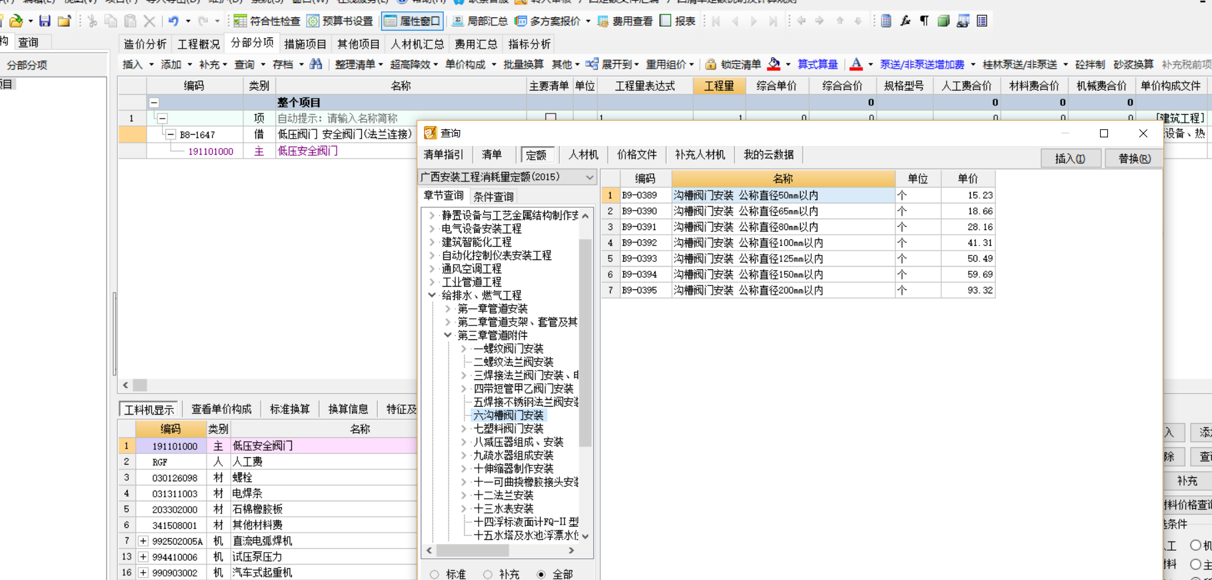Screen dimensions: 1212x580
Task: Switch to the 措施项目 tab
Action: (305, 44)
